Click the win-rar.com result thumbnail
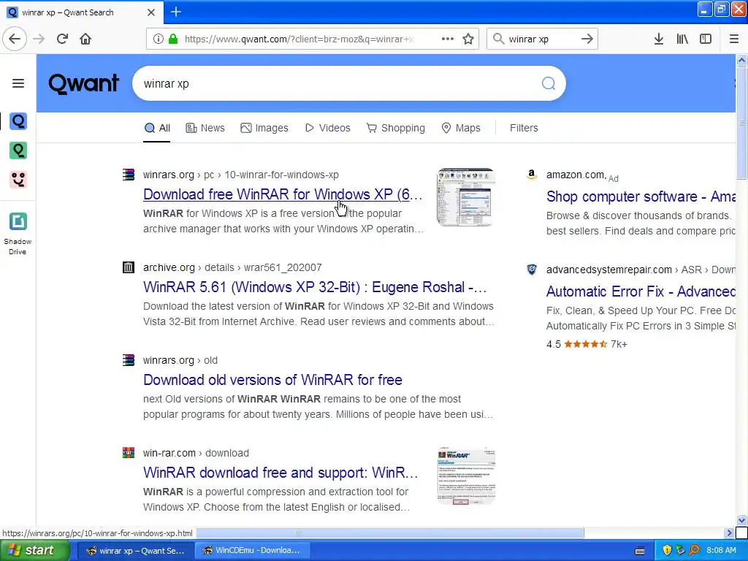The width and height of the screenshot is (748, 561). [466, 476]
